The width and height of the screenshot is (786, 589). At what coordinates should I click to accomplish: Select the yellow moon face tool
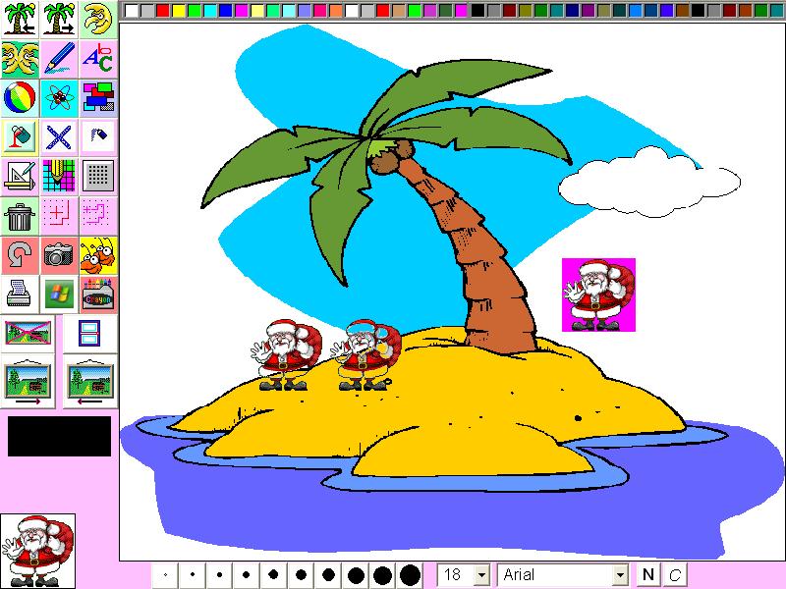point(98,20)
